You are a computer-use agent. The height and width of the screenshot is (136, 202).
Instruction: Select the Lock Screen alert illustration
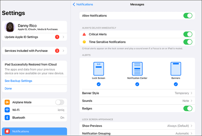(99, 69)
